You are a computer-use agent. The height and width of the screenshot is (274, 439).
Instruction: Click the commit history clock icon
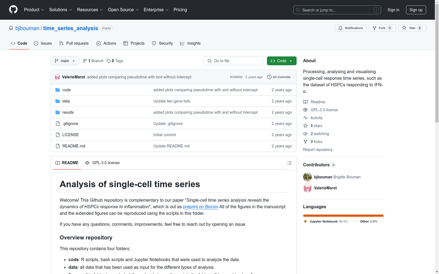[x=269, y=77]
